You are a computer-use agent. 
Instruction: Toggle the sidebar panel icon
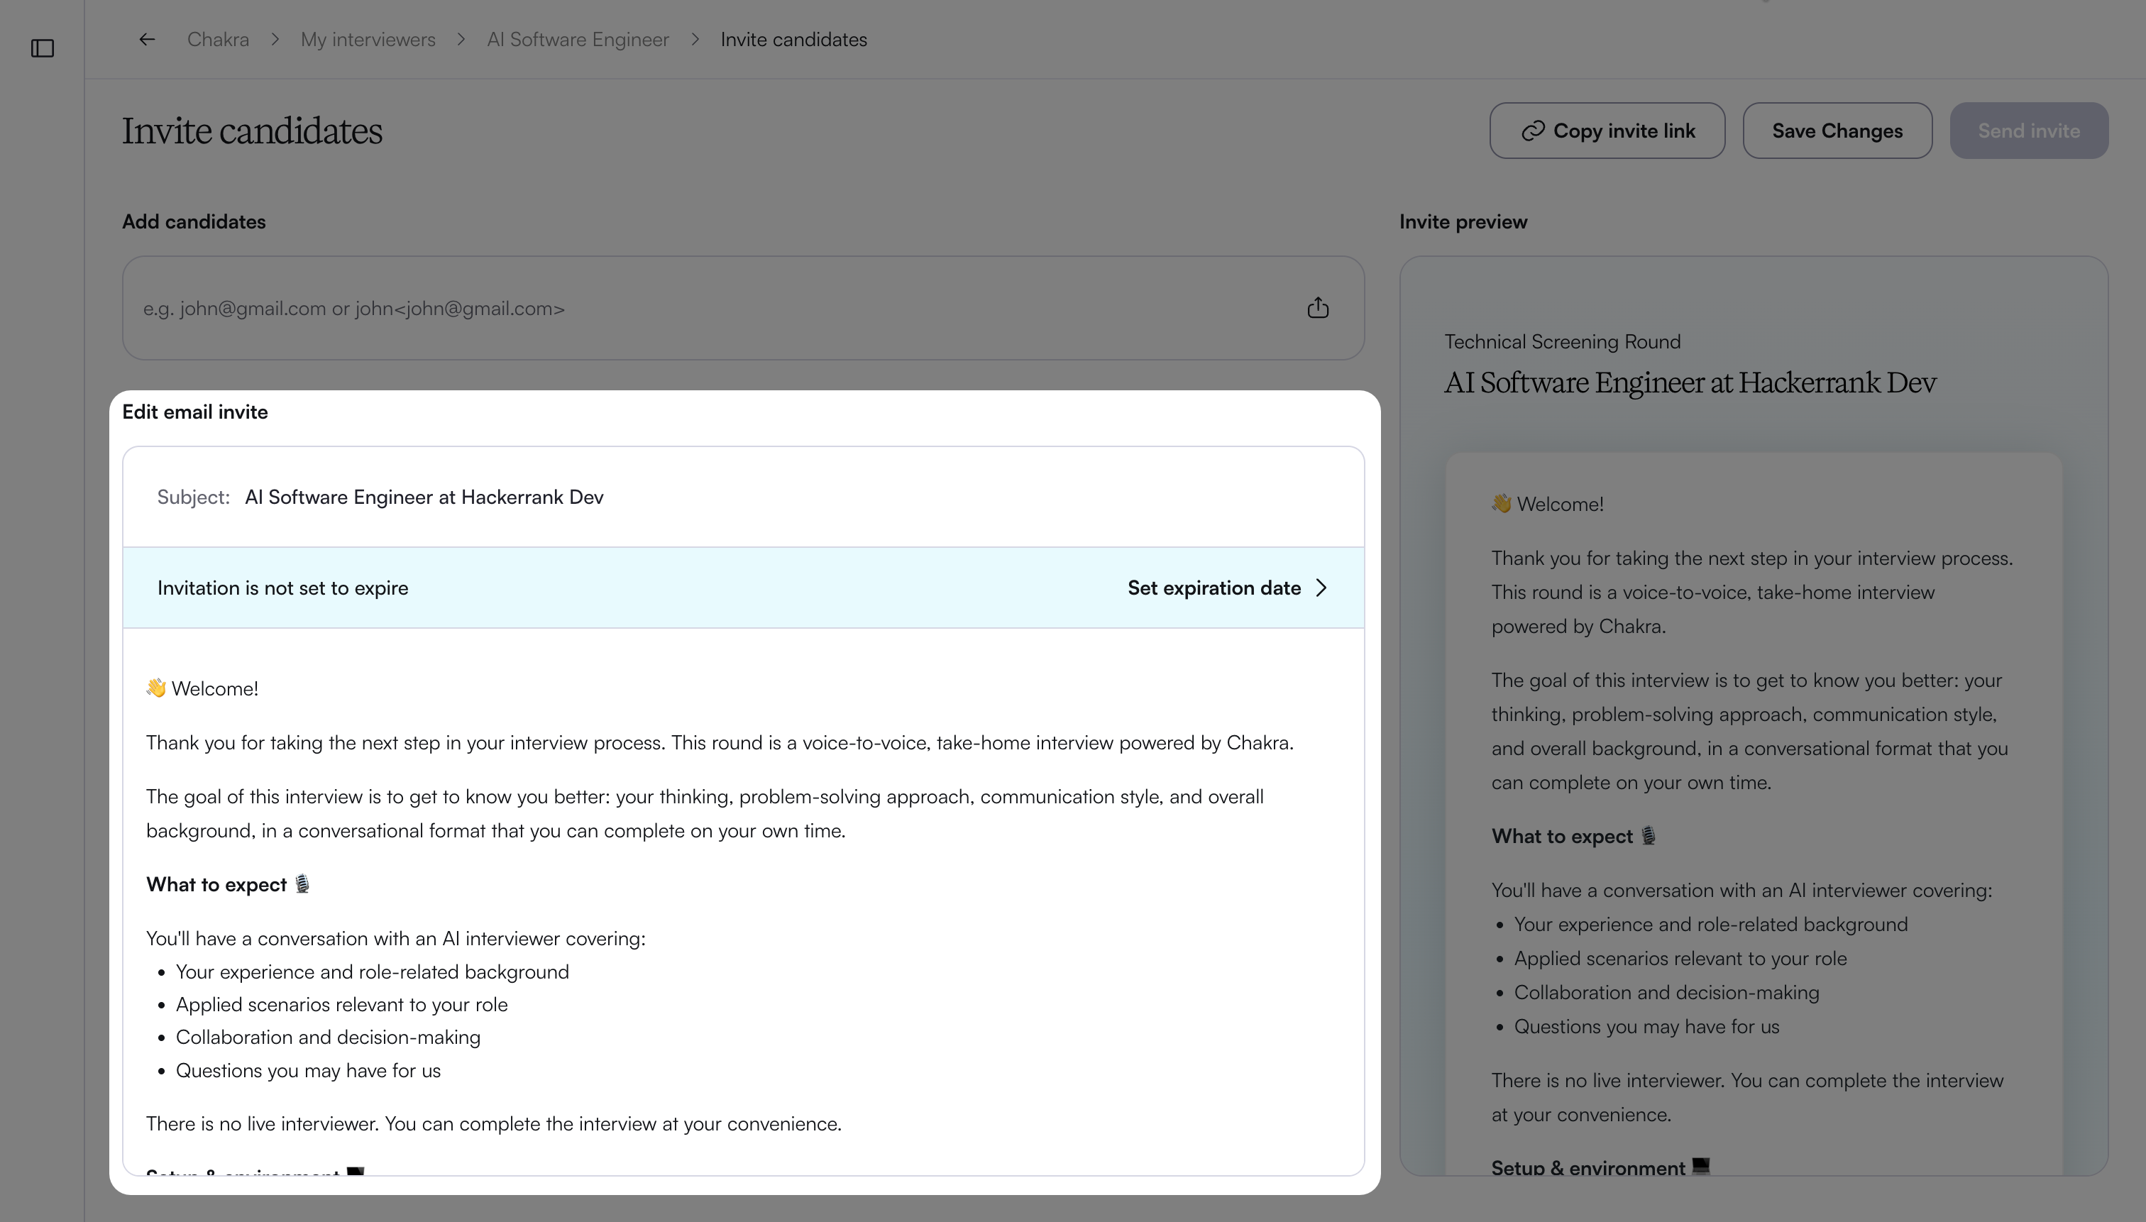(42, 49)
